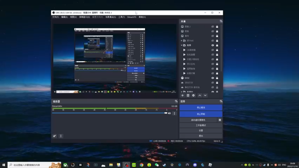Open the 文件(F) menu
Screen dimensions: 299x168
point(55,17)
